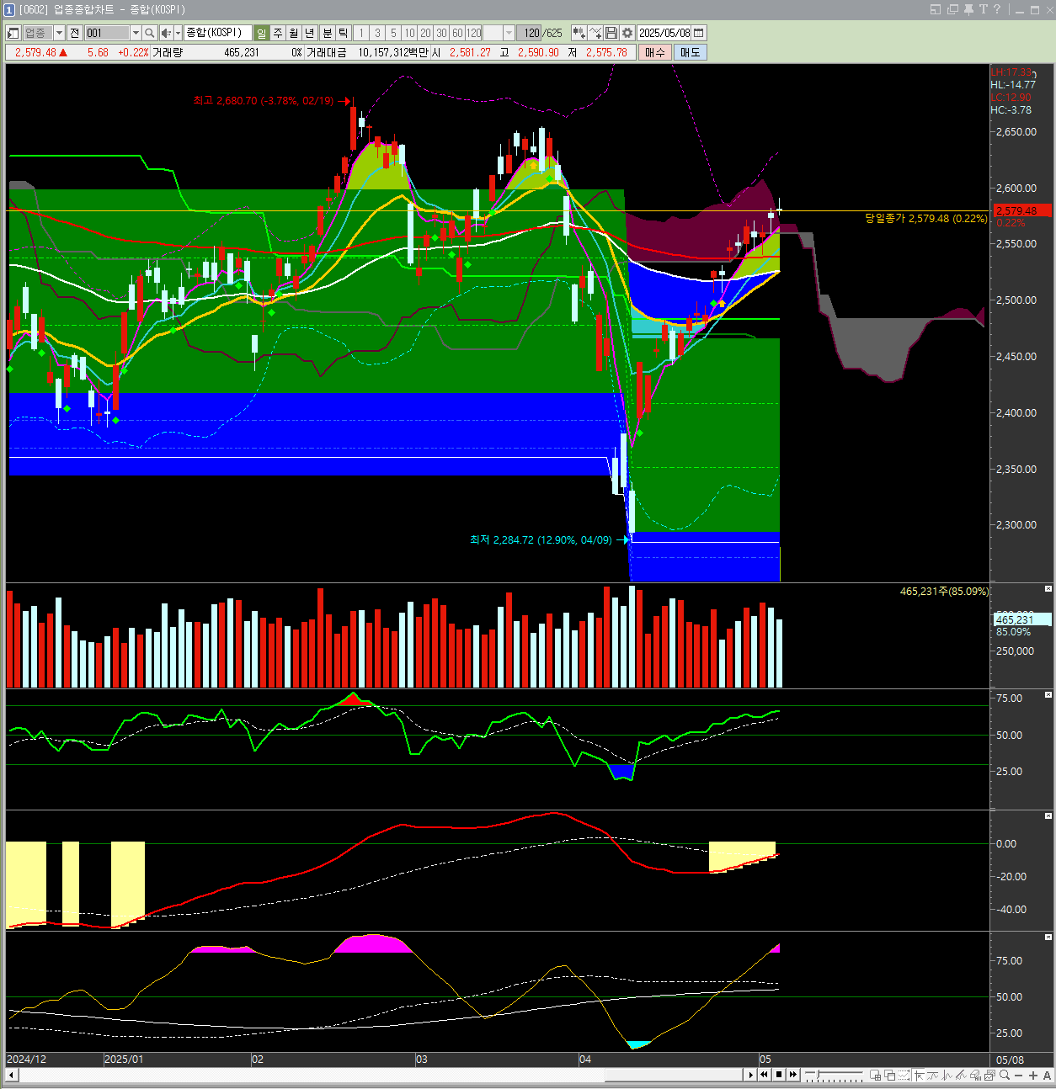Click the window layout icon in title bar
1056x1089 pixels.
pyautogui.click(x=936, y=9)
